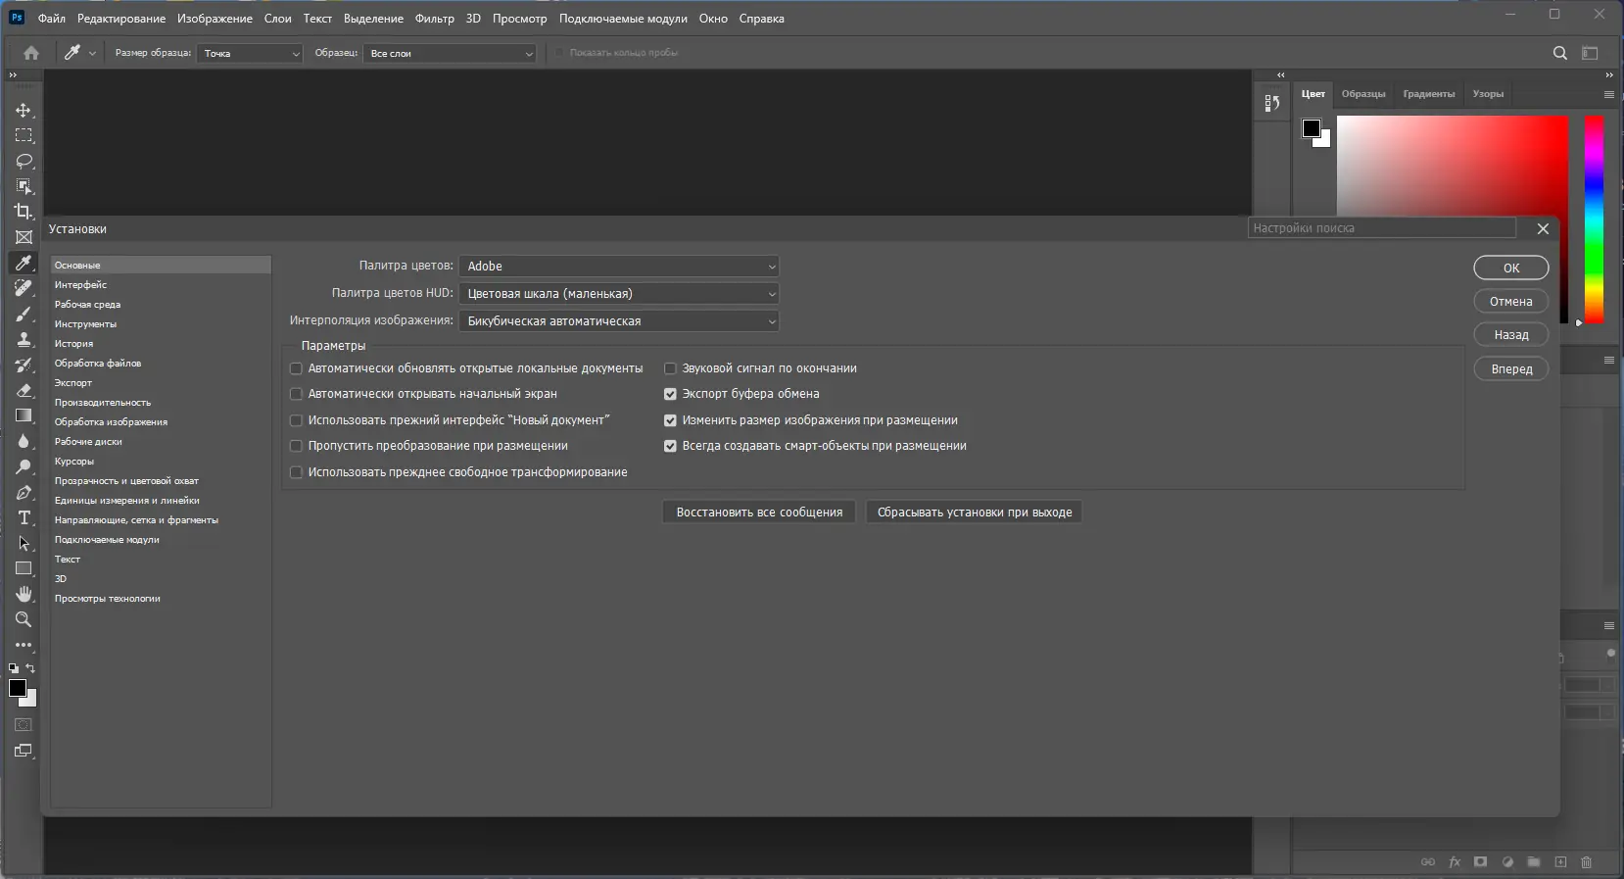Select the Clone Stamp tool
Viewport: 1624px width, 879px height.
[x=24, y=339]
